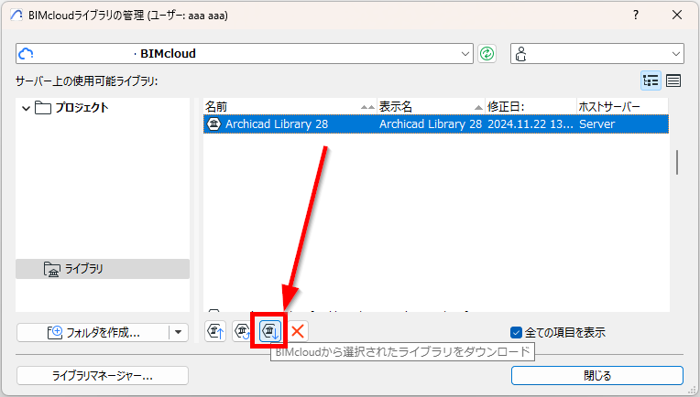Download the selected library from BIMcloud

click(270, 331)
